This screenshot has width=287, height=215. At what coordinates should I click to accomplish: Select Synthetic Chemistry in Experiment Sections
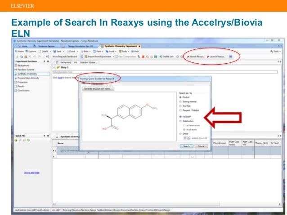click(x=32, y=74)
